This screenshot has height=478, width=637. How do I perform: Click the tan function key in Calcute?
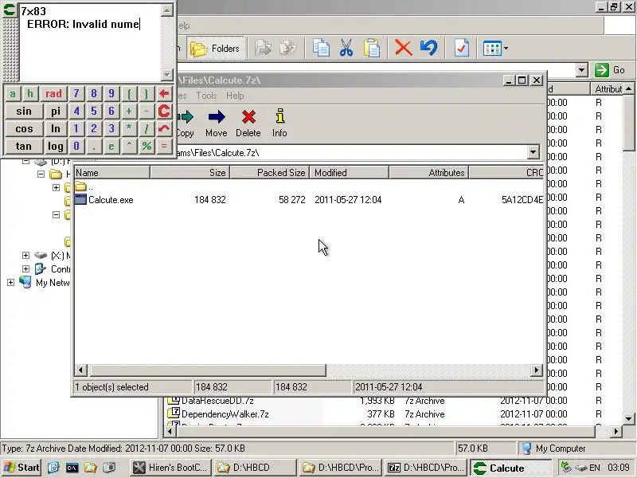pyautogui.click(x=24, y=147)
